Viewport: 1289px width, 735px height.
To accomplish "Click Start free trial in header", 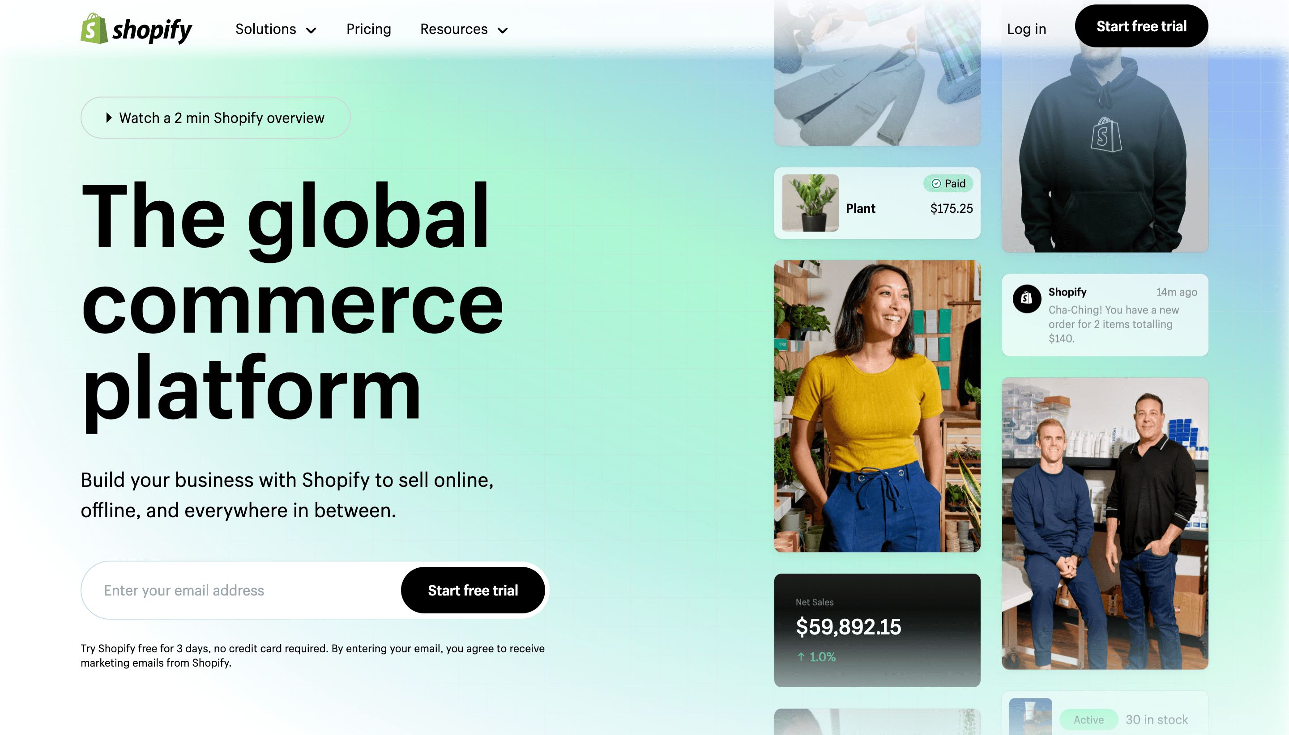I will point(1141,26).
